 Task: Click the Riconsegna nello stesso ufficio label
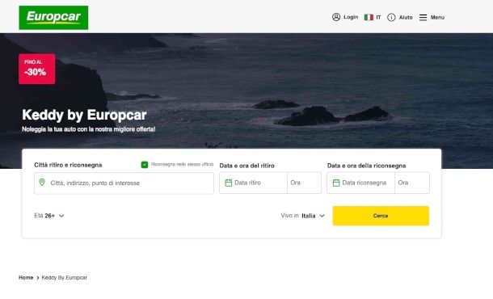click(182, 164)
